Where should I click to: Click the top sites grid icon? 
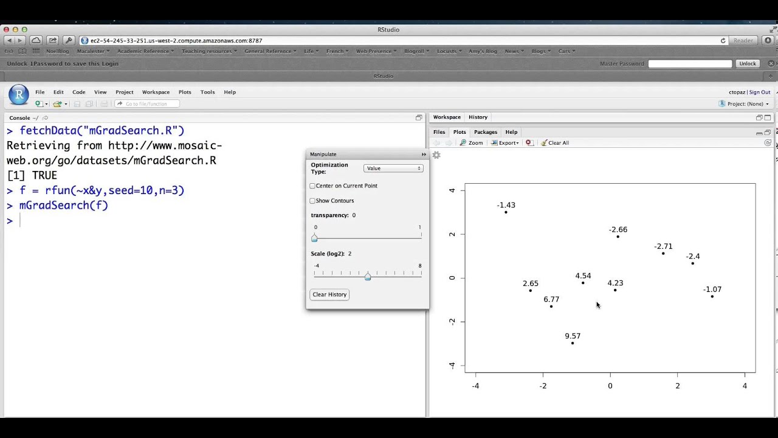pyautogui.click(x=36, y=51)
